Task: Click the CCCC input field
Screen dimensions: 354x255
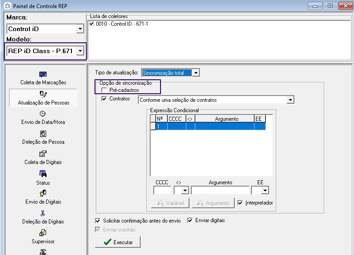Action: point(162,191)
